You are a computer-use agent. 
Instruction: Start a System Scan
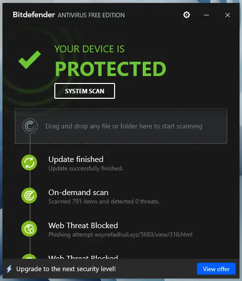84,91
